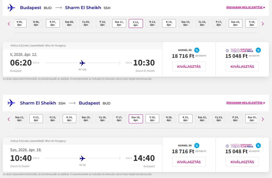The height and width of the screenshot is (178, 272).
Task: Select return date K 14, ápr.
Action: 69,119
